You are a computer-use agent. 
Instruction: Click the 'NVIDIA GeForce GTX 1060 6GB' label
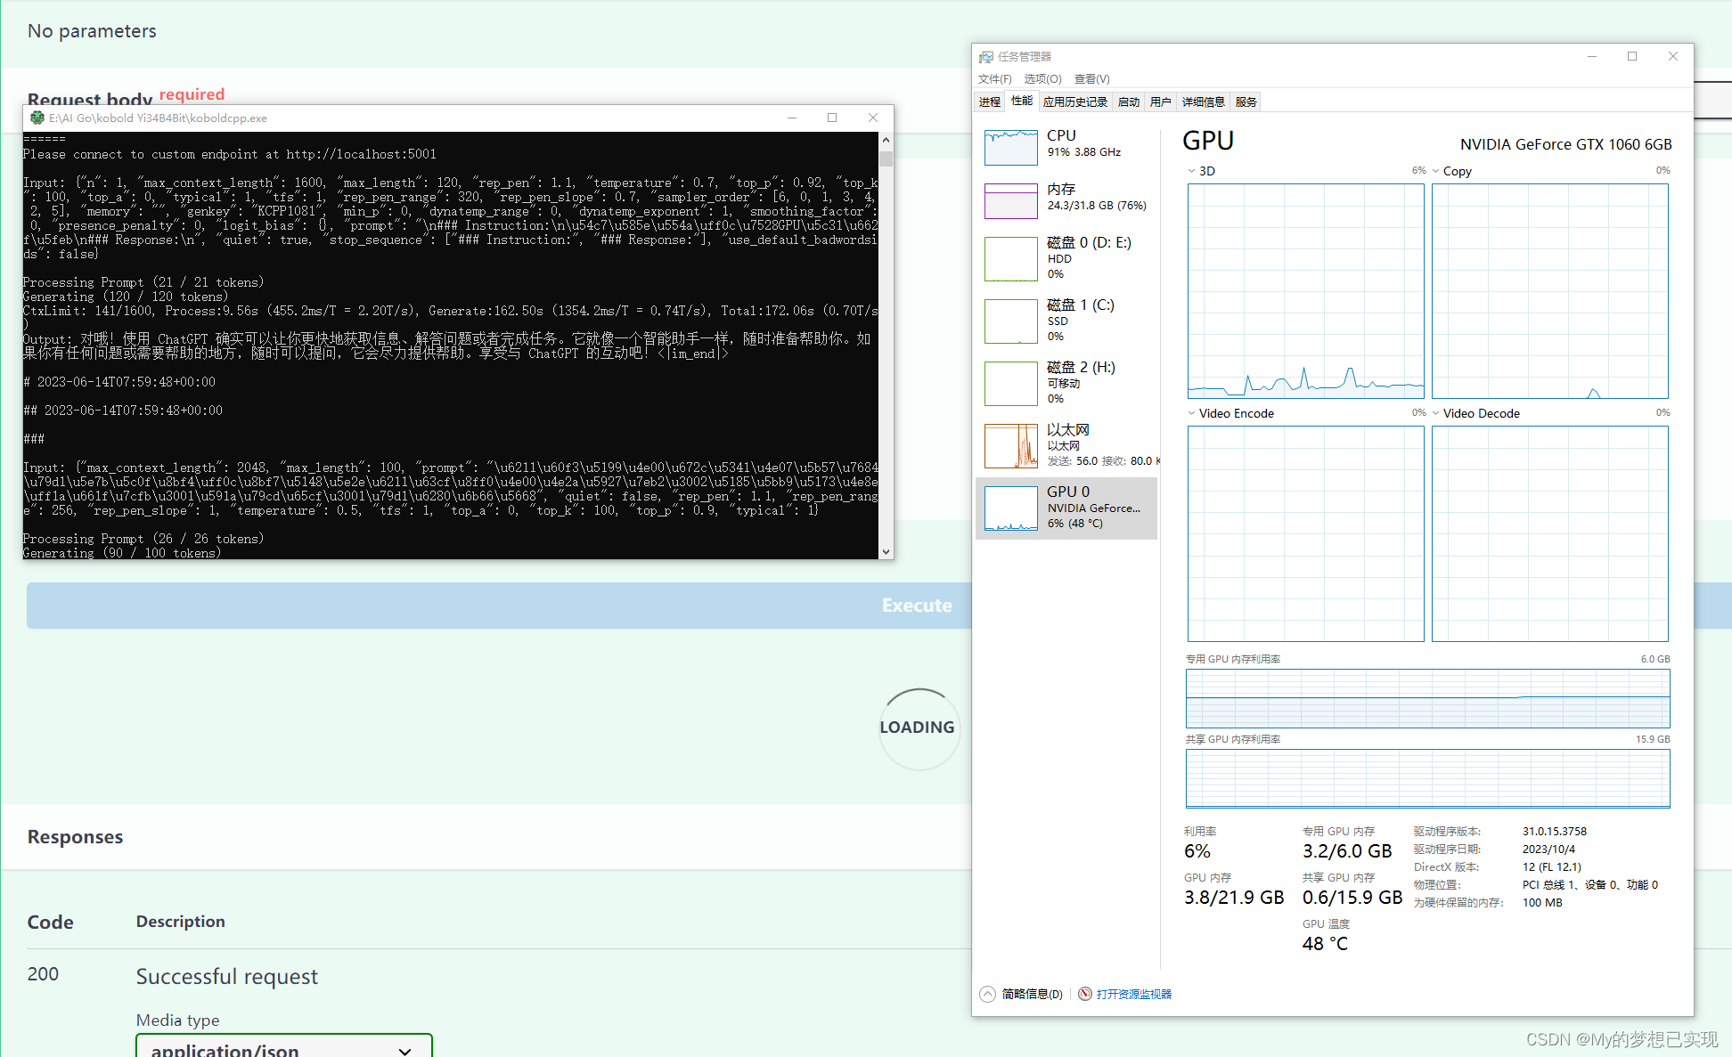tap(1565, 144)
